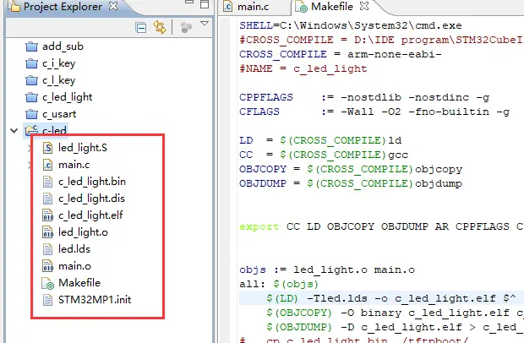Image resolution: width=524 pixels, height=343 pixels.
Task: Select the c_l_key project folder
Action: point(59,80)
